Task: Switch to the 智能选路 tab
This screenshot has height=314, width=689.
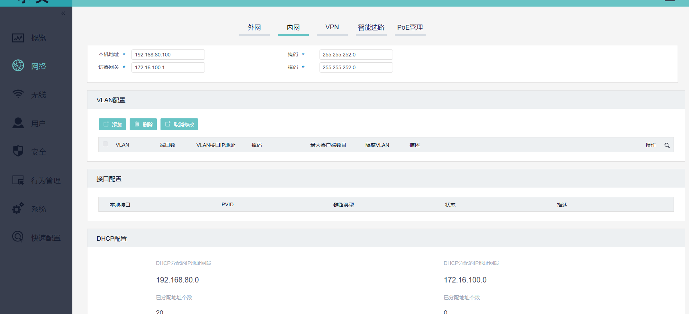Action: (x=371, y=27)
